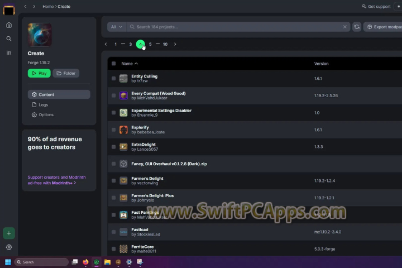The width and height of the screenshot is (402, 268).
Task: Open the Content tab
Action: (59, 94)
